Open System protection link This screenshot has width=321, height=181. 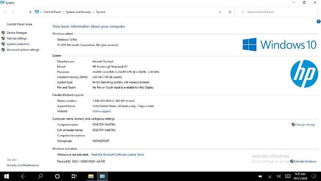[x=18, y=44]
